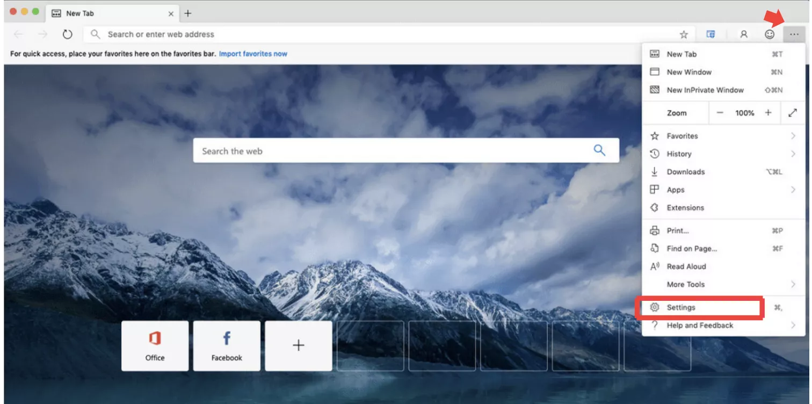Add a new site tile with plus
Image resolution: width=812 pixels, height=404 pixels.
tap(299, 345)
